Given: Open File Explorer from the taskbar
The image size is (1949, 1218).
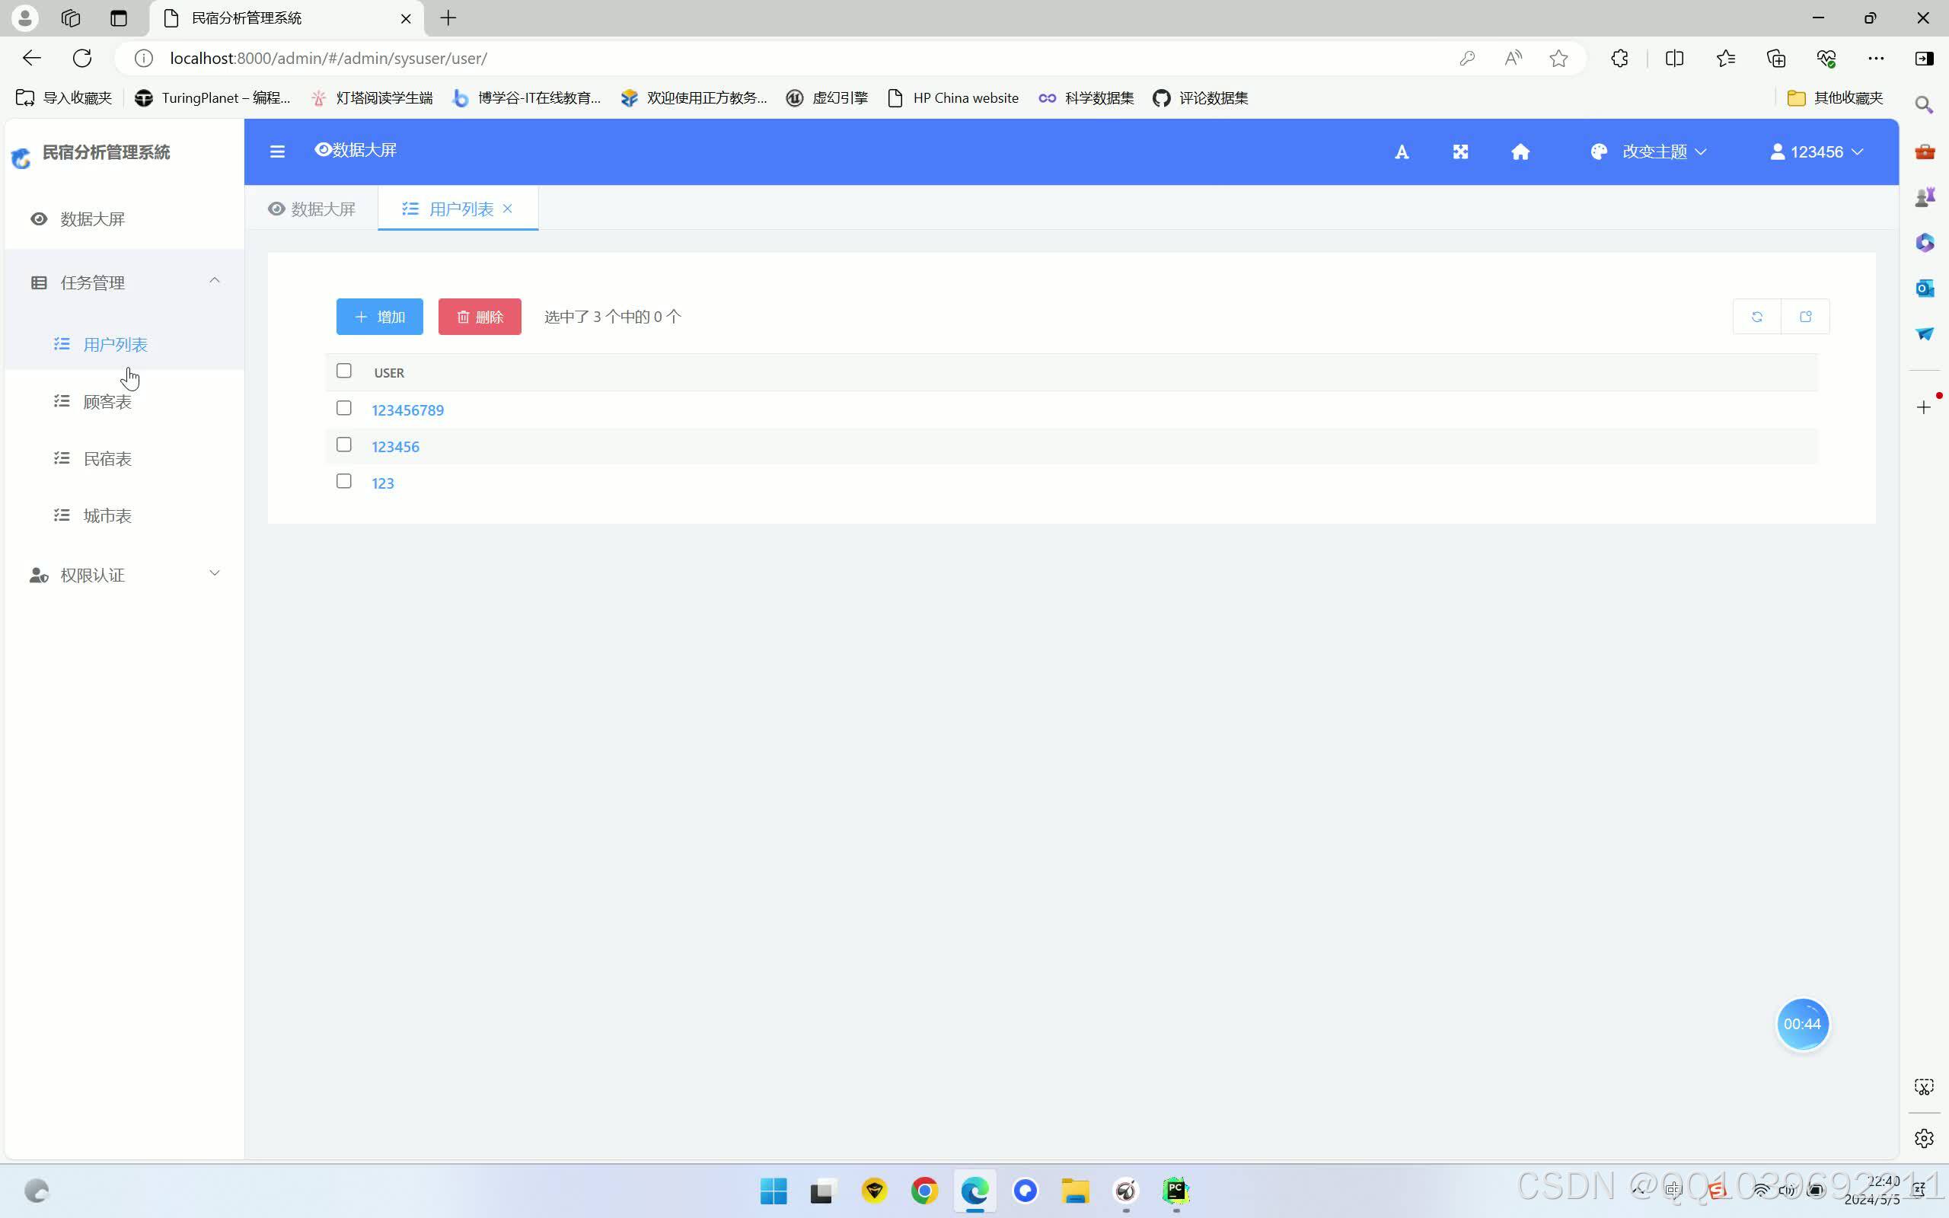Looking at the screenshot, I should tap(1075, 1191).
